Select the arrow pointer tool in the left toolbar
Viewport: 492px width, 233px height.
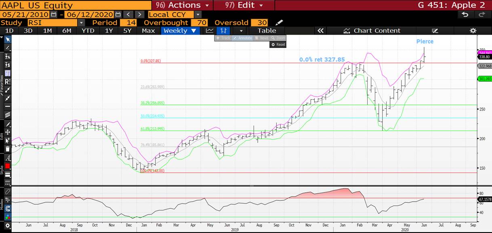tap(8, 39)
